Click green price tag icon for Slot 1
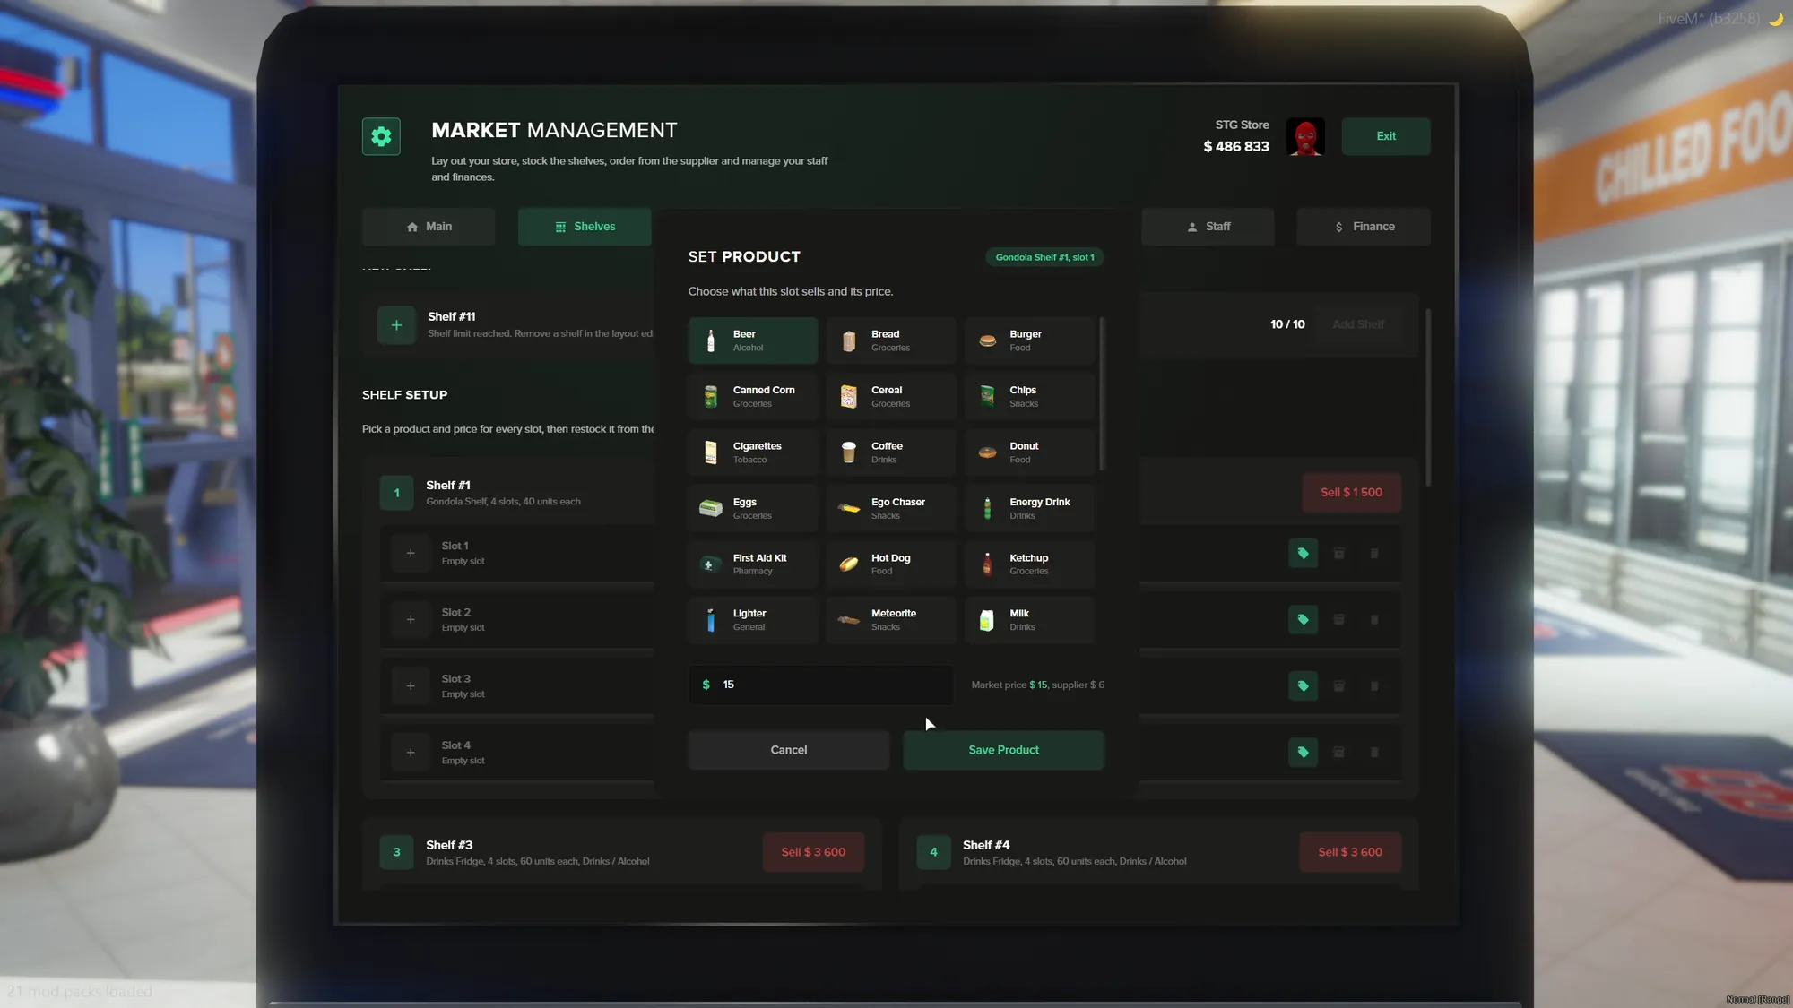 1303,554
